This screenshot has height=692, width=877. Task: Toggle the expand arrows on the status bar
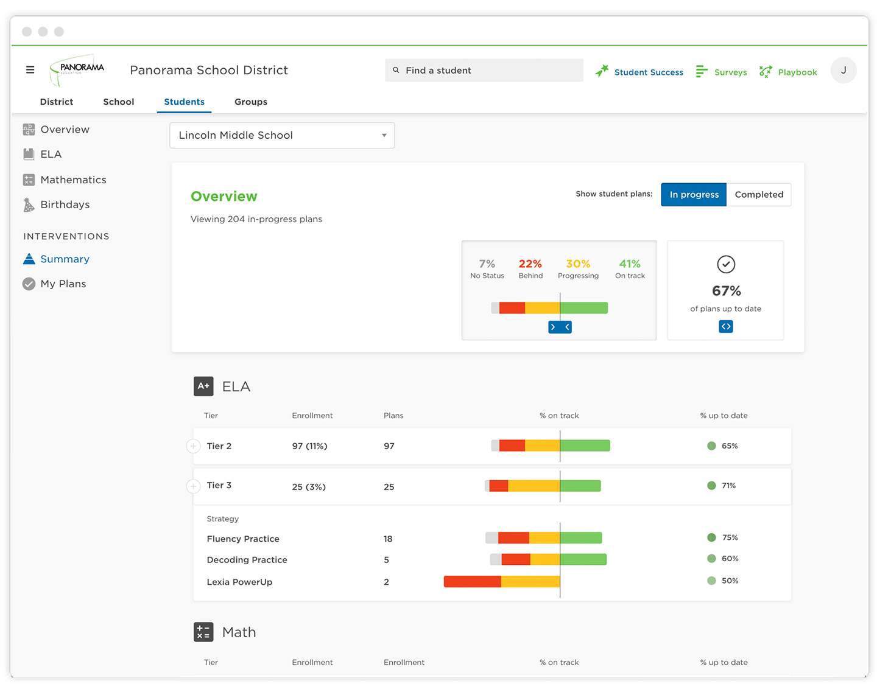coord(560,327)
